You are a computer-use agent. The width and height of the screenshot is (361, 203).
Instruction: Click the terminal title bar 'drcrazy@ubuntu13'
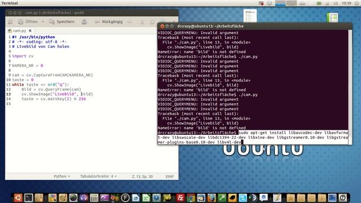point(254,27)
